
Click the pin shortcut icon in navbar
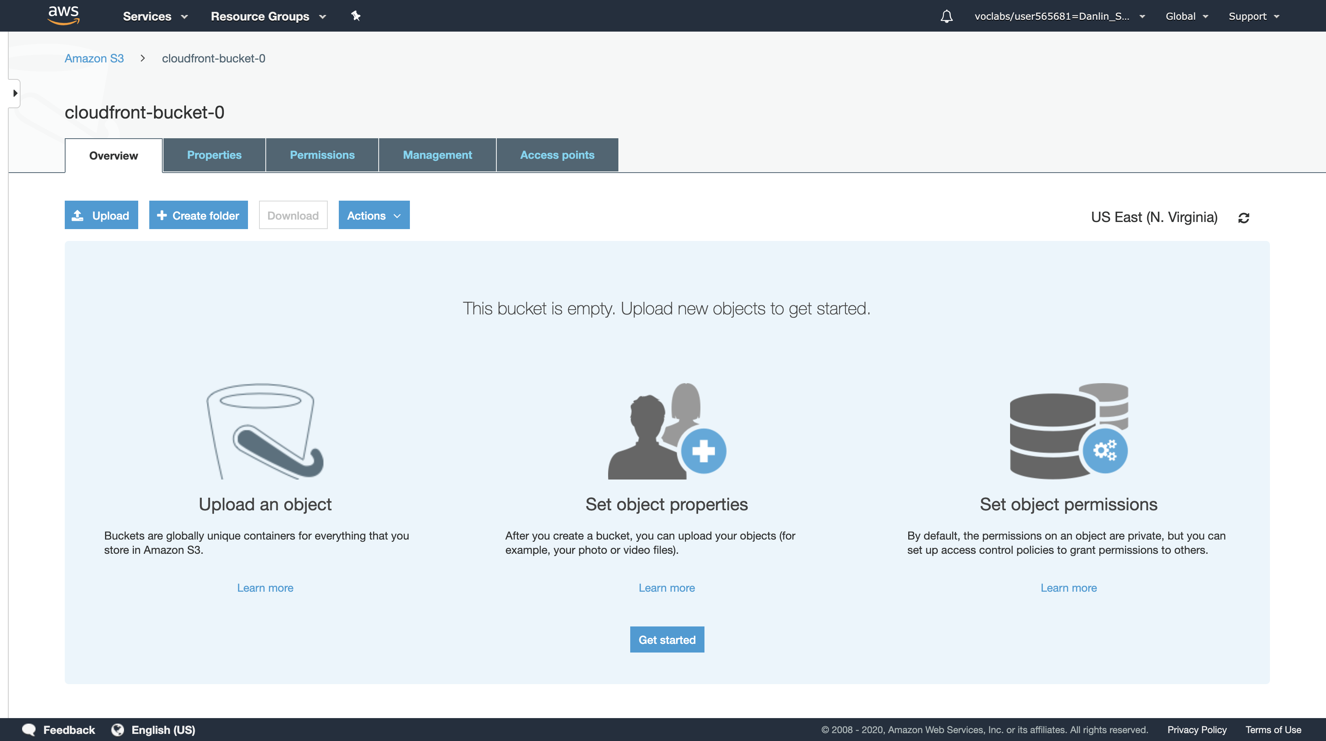pyautogui.click(x=356, y=16)
